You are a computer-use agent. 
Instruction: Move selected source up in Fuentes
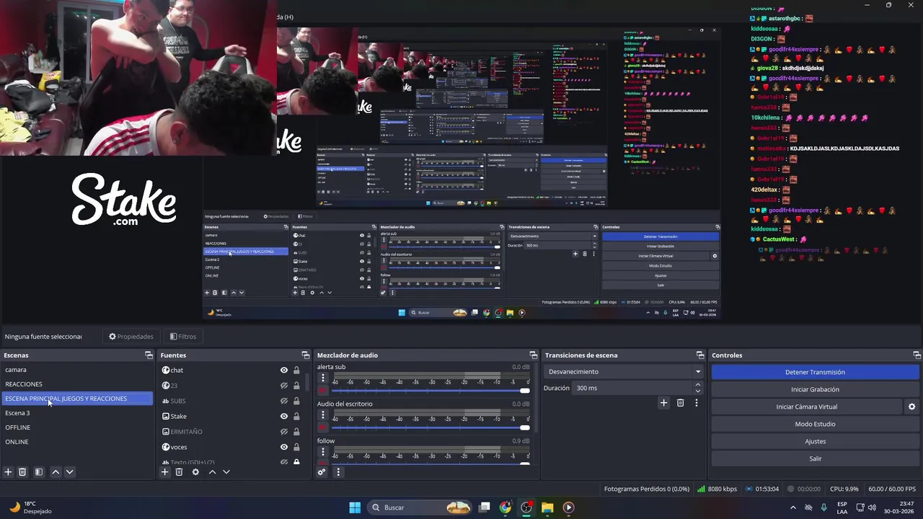pyautogui.click(x=212, y=472)
